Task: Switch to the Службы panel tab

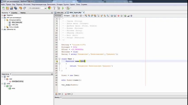Action: tap(14, 13)
